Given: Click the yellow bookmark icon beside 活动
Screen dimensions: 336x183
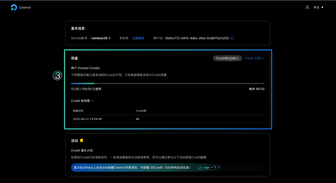Looking at the screenshot, I should (x=81, y=140).
